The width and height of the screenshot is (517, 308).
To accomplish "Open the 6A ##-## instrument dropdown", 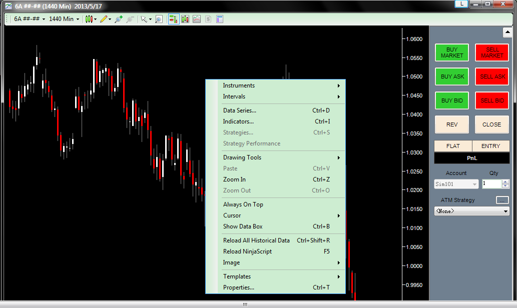I will tap(30, 19).
